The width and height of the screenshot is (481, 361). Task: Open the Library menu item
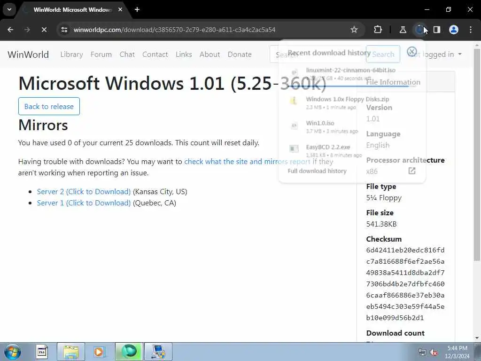click(x=71, y=55)
